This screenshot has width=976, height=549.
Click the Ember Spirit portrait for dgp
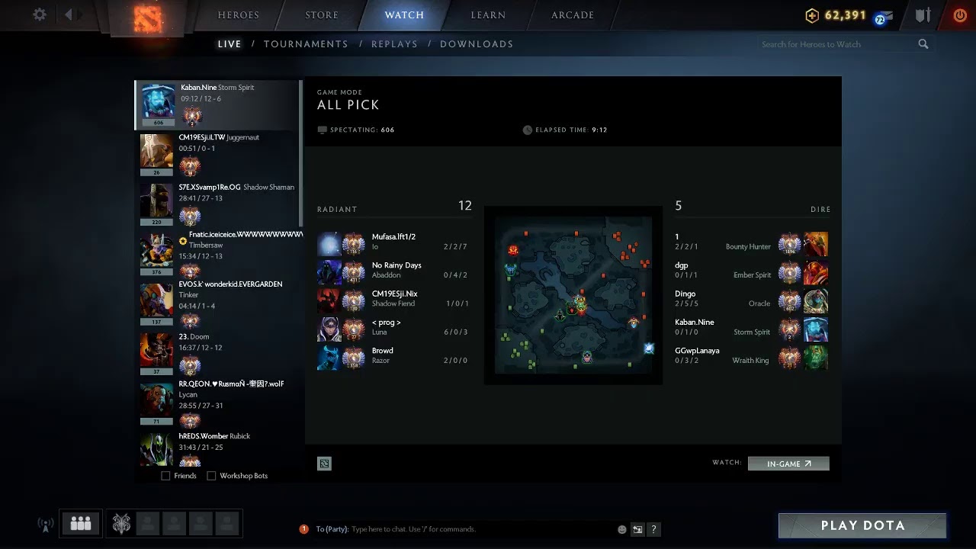tap(816, 272)
